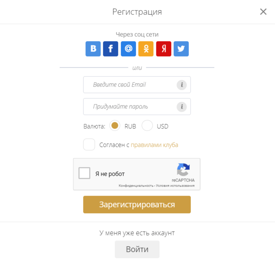
Task: Select RUB as the currency
Action: 115,126
